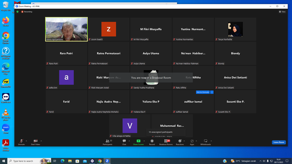292x164 pixels.
Task: Start Video in Zoom toolbar
Action: (x=36, y=142)
